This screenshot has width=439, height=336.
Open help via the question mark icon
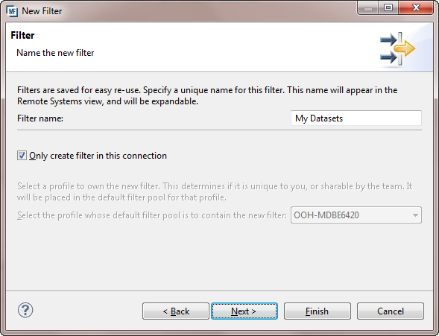[x=25, y=310]
